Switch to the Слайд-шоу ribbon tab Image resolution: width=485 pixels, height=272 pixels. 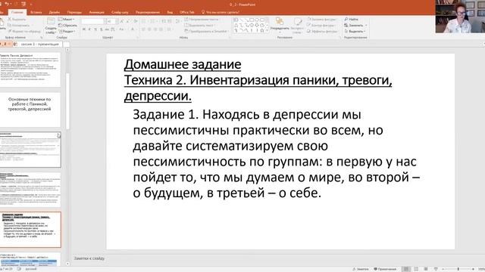[120, 12]
